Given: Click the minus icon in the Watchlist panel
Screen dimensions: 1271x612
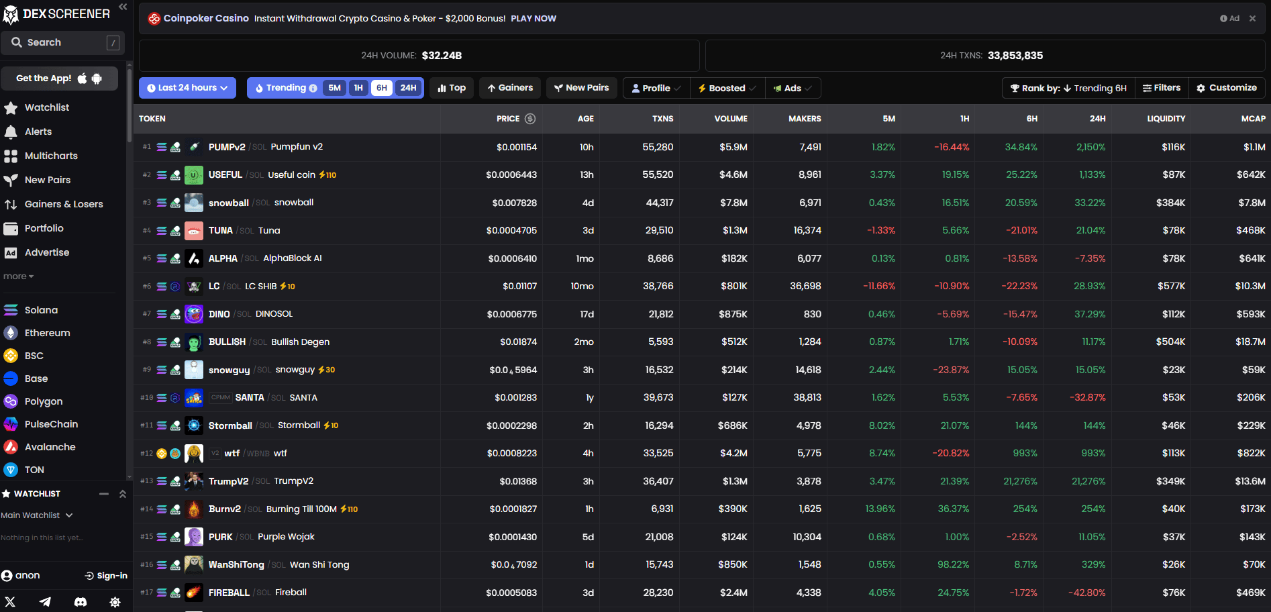Looking at the screenshot, I should 104,494.
